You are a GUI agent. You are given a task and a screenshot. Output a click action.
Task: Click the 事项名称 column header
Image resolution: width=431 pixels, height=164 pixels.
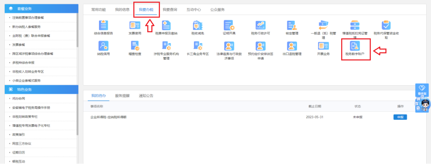click(97, 106)
